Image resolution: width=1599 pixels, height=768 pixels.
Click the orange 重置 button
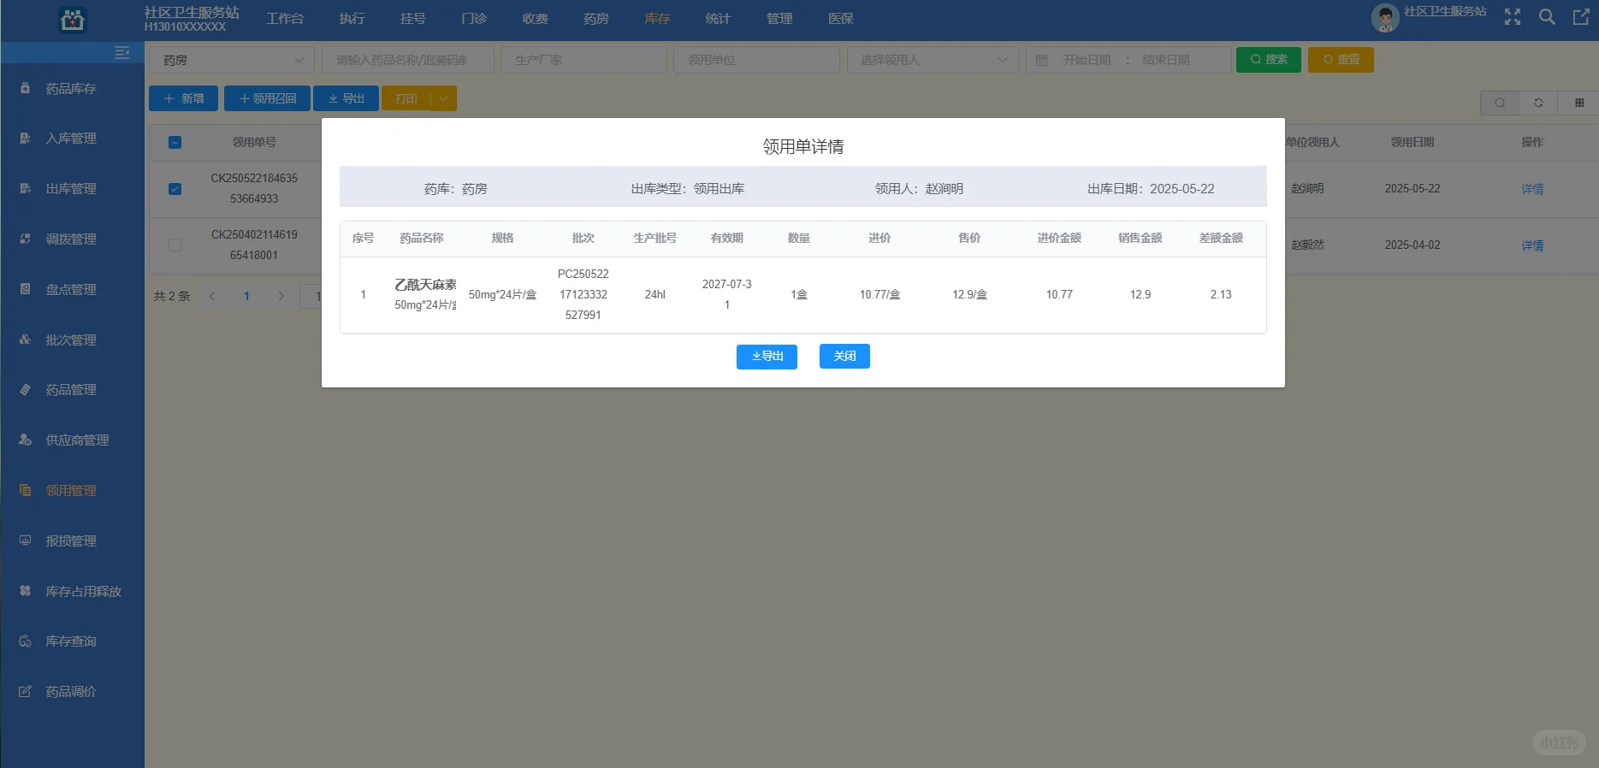[1341, 60]
